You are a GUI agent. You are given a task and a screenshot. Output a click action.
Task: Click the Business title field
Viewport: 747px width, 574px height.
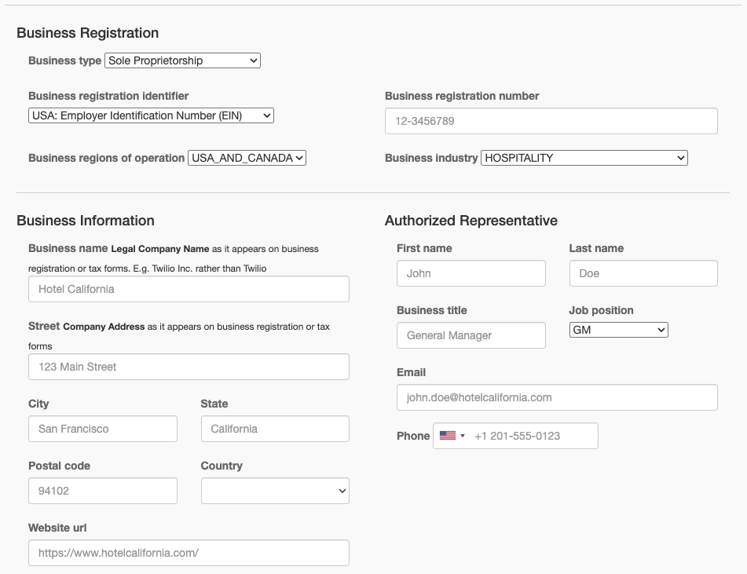click(471, 335)
